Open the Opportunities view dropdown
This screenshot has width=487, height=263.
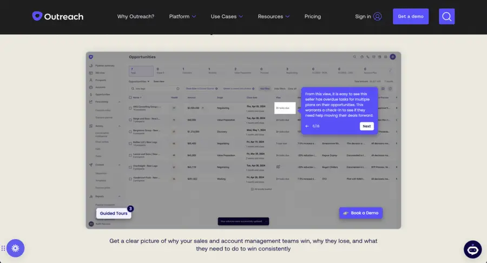click(x=139, y=81)
